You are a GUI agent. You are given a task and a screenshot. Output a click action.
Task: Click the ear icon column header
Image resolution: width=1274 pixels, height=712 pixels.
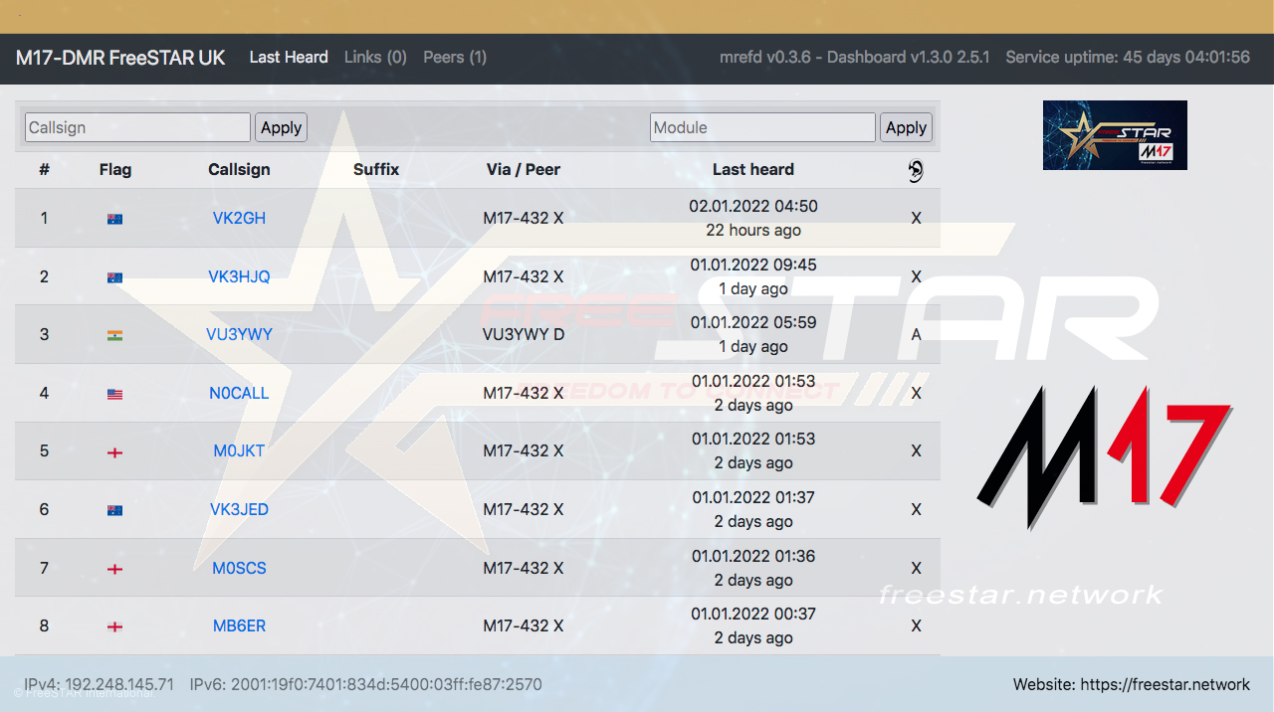coord(916,171)
